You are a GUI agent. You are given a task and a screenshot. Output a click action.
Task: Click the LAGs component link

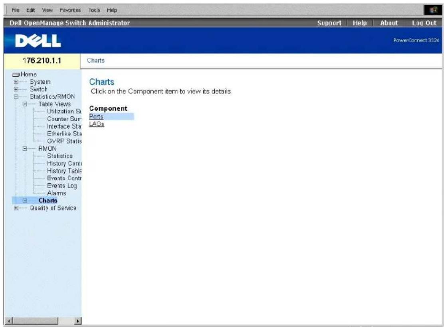[x=97, y=124]
